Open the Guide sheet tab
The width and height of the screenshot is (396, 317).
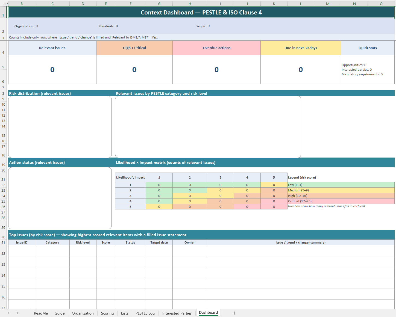(60, 313)
